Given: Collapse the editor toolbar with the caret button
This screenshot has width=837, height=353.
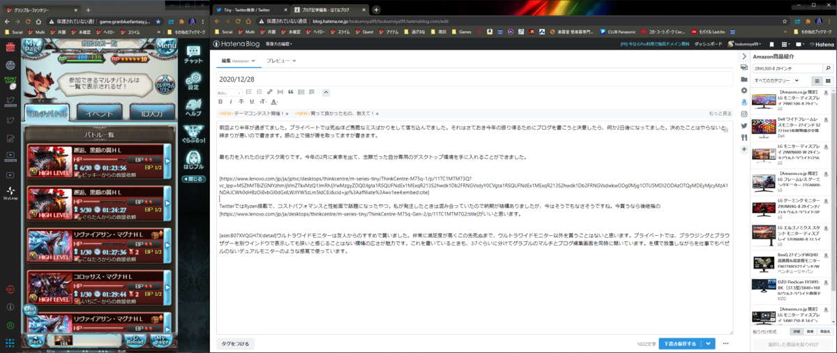Looking at the screenshot, I should (326, 92).
